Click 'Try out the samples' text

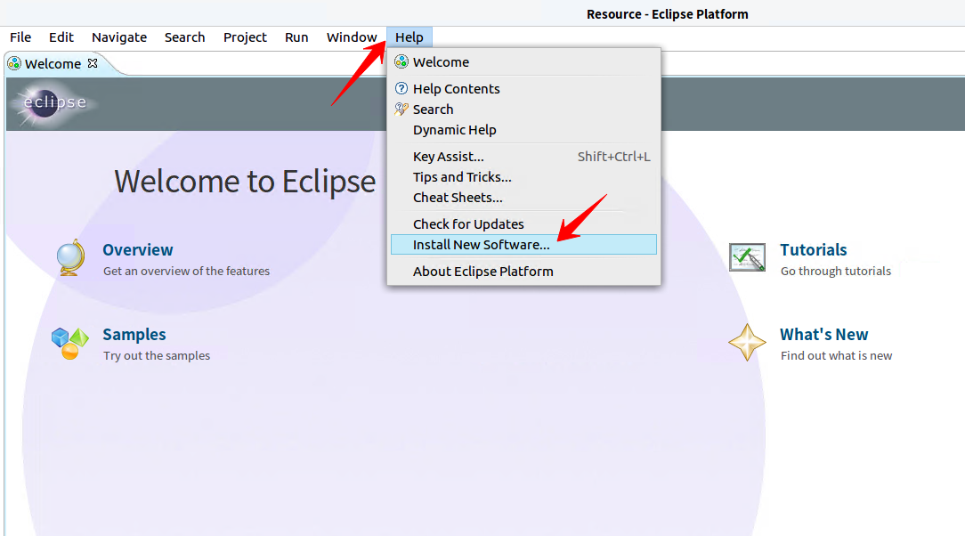click(157, 355)
